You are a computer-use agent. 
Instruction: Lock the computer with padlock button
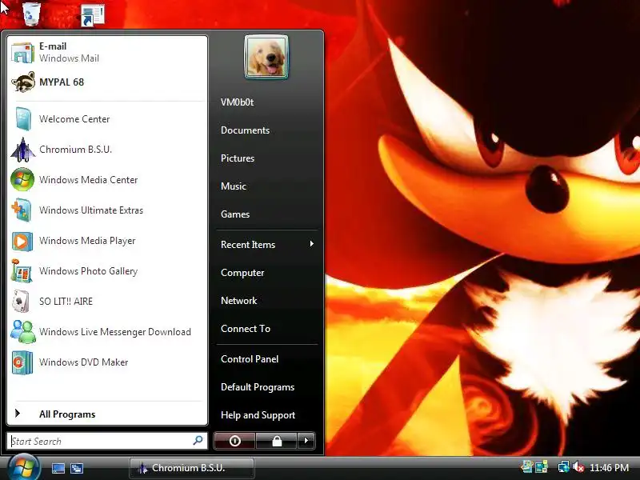276,441
